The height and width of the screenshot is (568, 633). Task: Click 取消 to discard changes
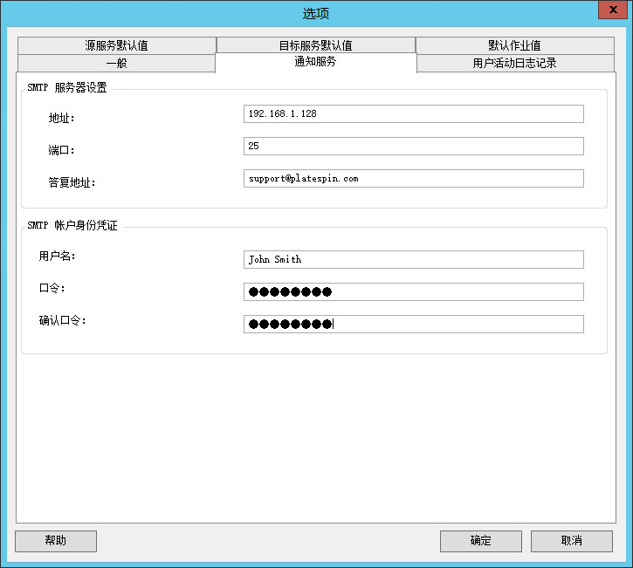tap(571, 541)
